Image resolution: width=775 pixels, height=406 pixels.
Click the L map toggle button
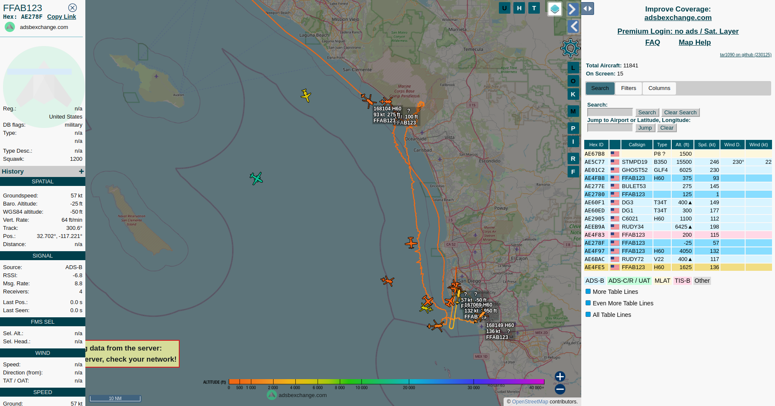pos(573,67)
